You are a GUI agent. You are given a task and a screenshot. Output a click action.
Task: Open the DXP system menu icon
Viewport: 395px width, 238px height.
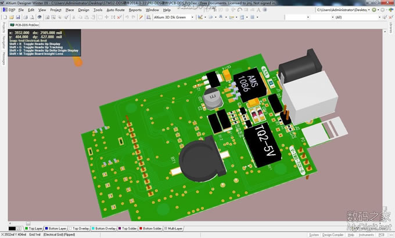5,10
